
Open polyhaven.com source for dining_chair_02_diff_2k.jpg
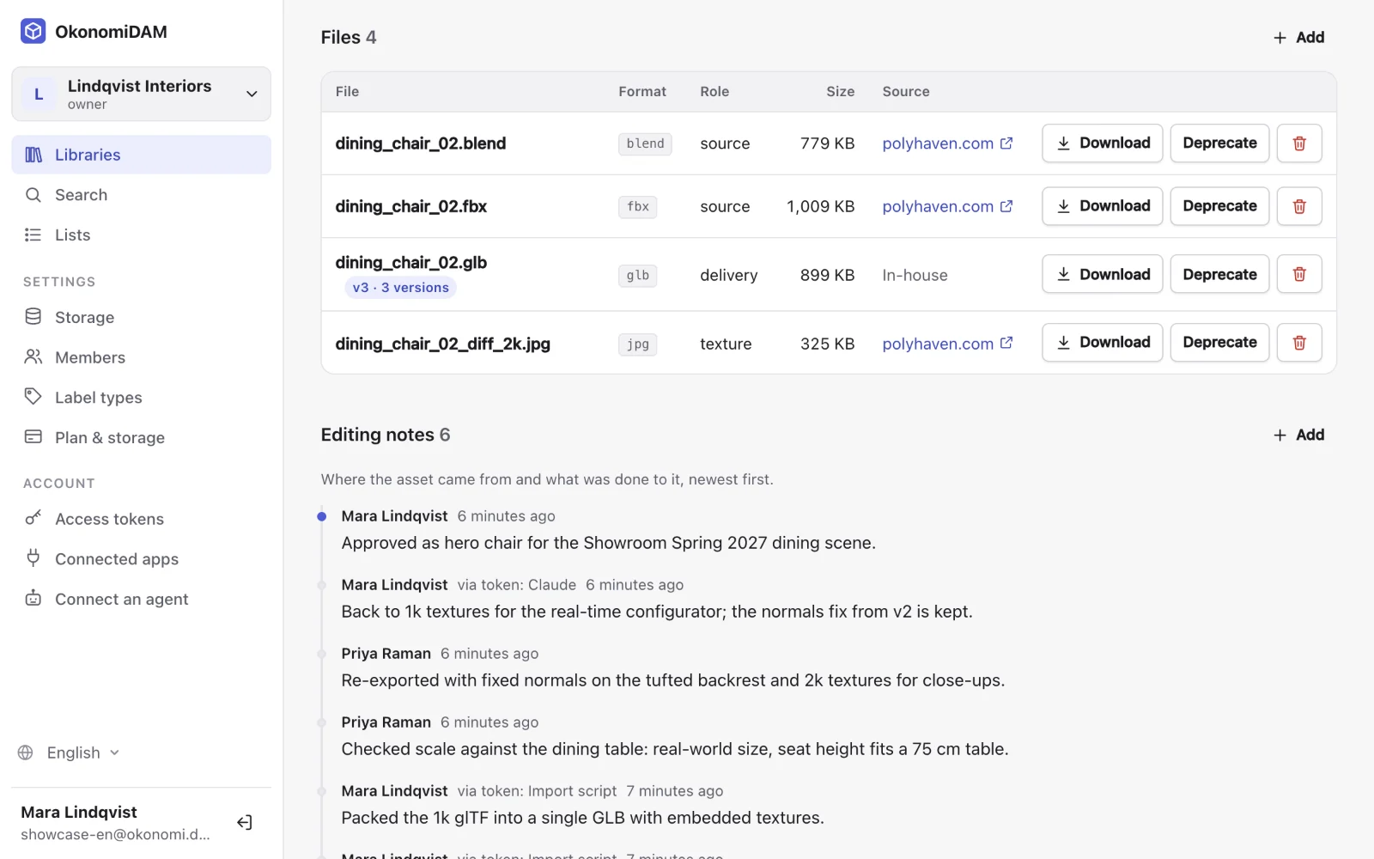947,344
